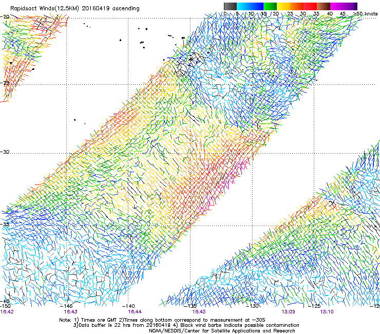Click the '-35' latitude label on left axis
This screenshot has height=334, width=380.
(5, 224)
